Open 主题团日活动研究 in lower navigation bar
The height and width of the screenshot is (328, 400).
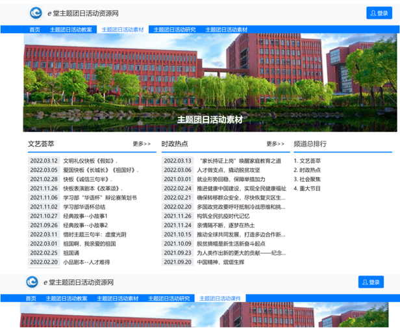pos(169,298)
